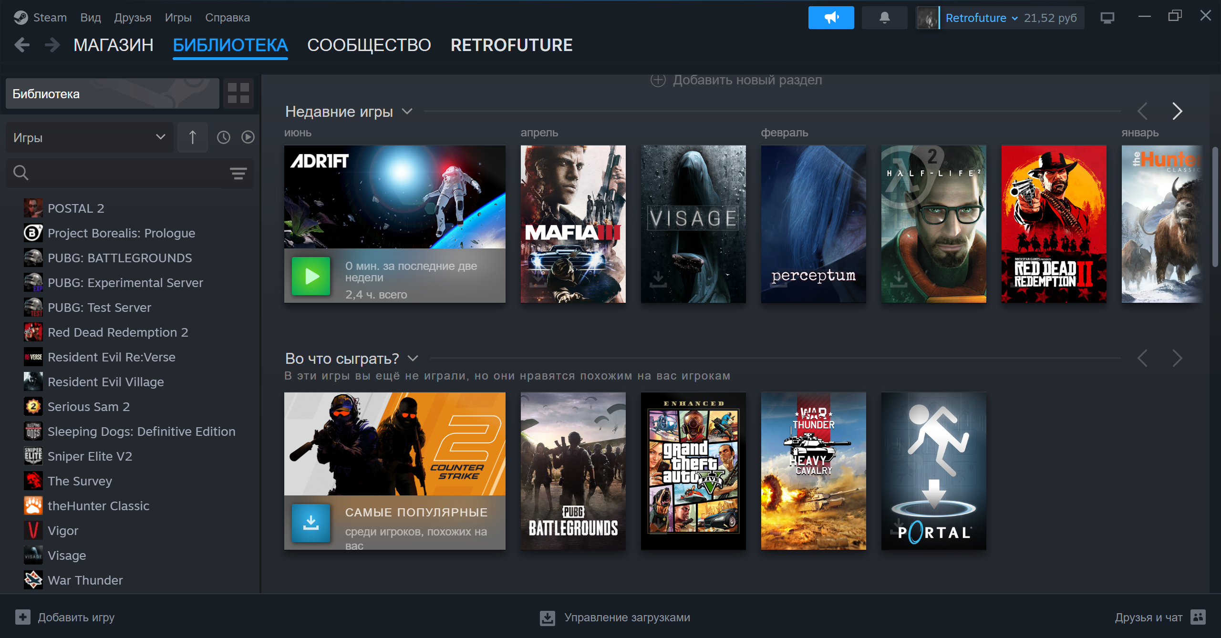Open the Справка menu
This screenshot has width=1221, height=638.
tap(228, 18)
